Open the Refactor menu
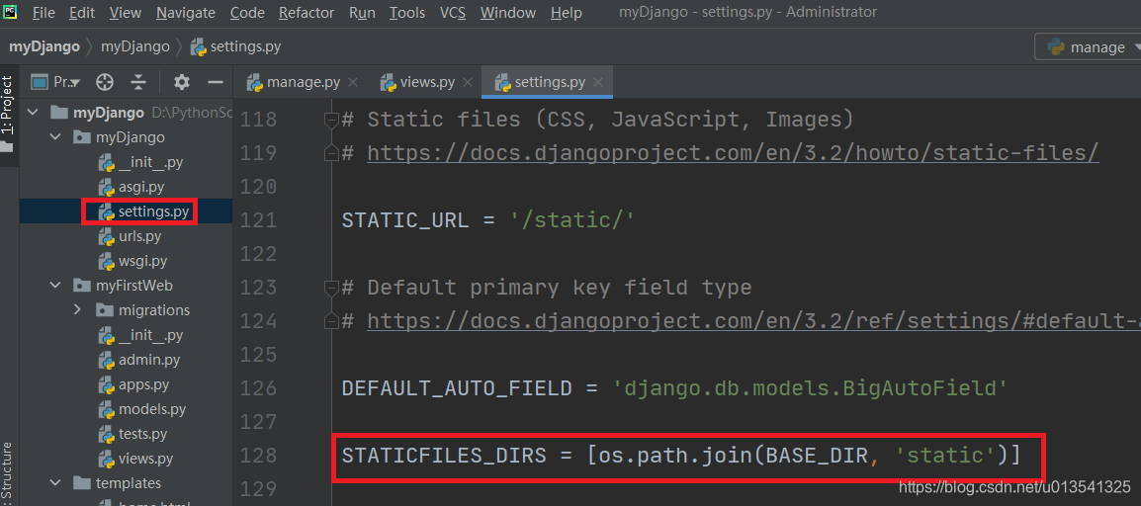Image resolution: width=1141 pixels, height=506 pixels. point(307,13)
